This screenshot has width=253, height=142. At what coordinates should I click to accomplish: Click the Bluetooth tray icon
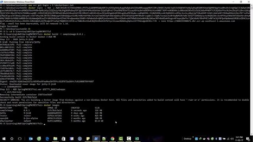point(216,139)
